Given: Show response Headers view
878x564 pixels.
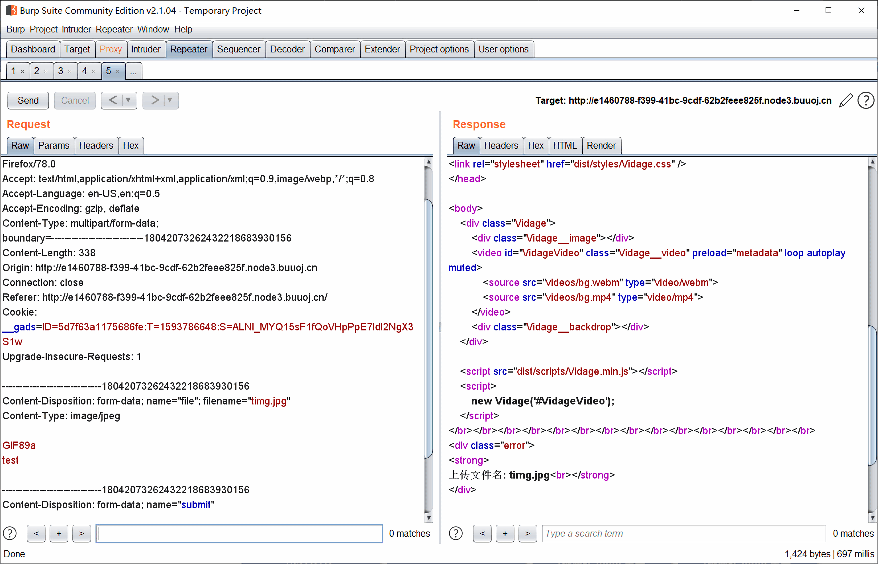Looking at the screenshot, I should [x=501, y=145].
